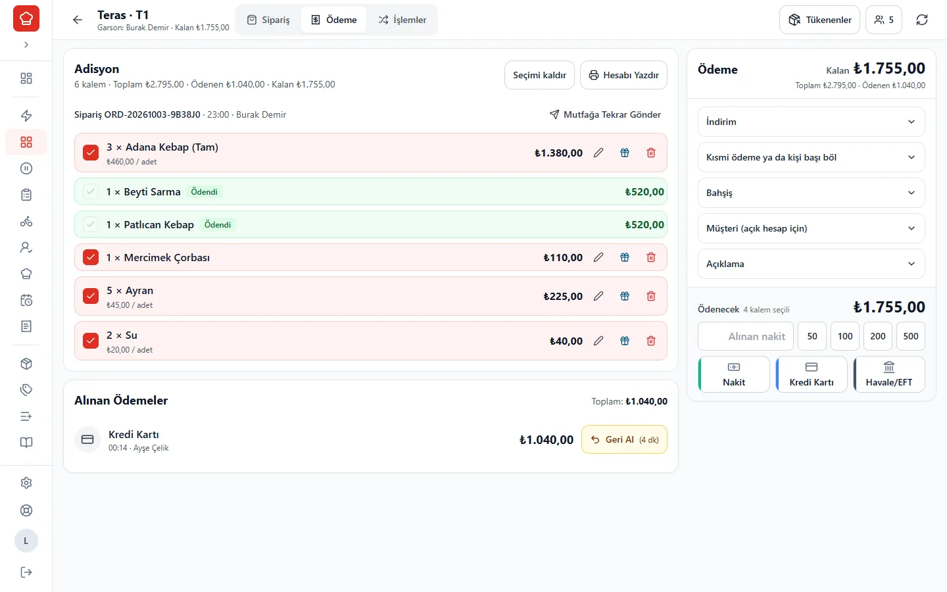Delete the Adana Kebap item
The height and width of the screenshot is (592, 947).
tap(651, 153)
